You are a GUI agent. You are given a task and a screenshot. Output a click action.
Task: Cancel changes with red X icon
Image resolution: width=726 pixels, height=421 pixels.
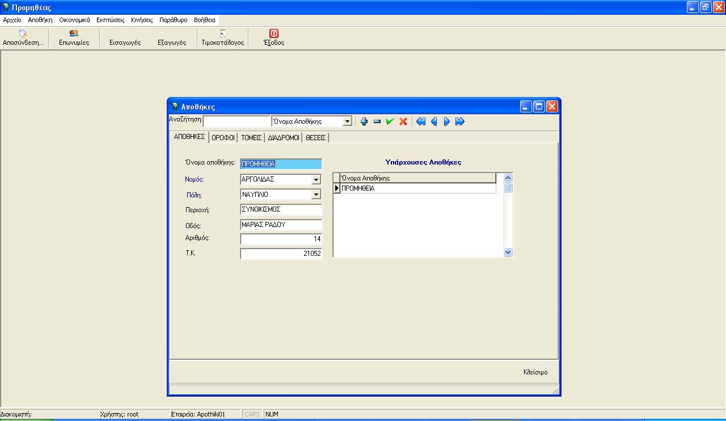coord(403,121)
